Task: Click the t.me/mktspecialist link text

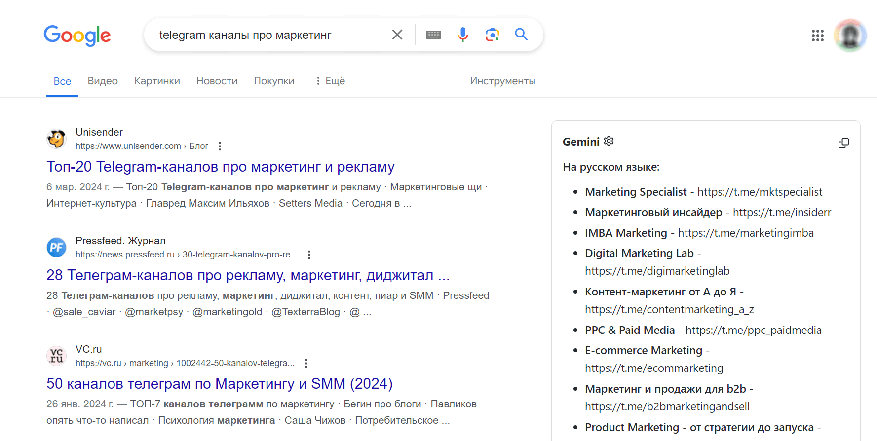Action: [760, 192]
